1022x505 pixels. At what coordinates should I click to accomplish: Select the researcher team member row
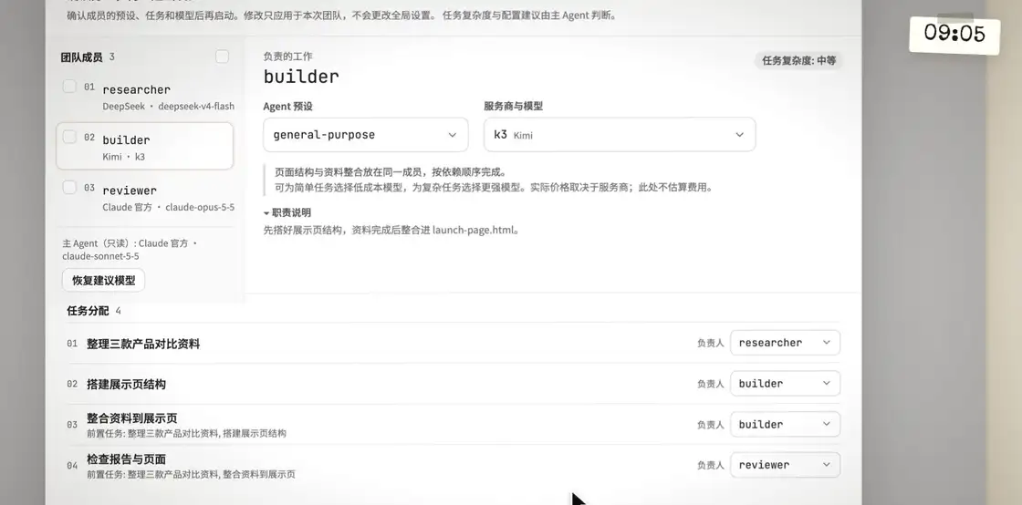(145, 97)
